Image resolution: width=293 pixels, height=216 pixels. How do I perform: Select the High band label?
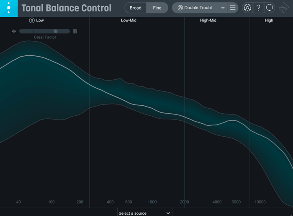pos(269,21)
